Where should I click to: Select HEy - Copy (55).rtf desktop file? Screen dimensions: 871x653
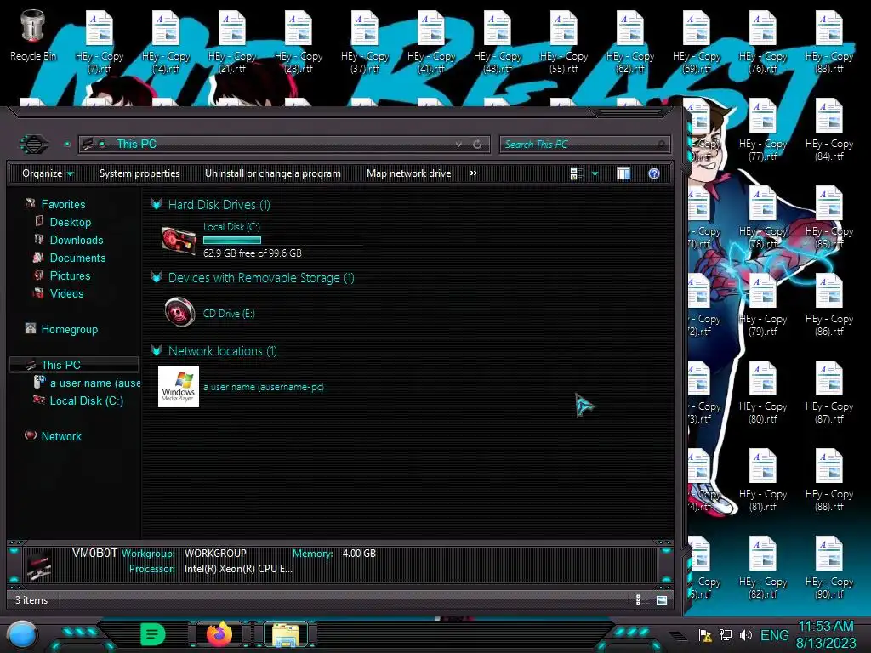564,43
